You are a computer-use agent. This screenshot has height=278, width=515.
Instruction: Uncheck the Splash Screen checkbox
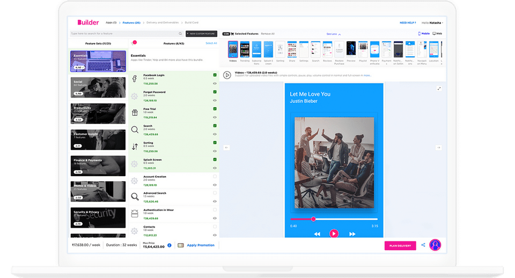point(215,160)
